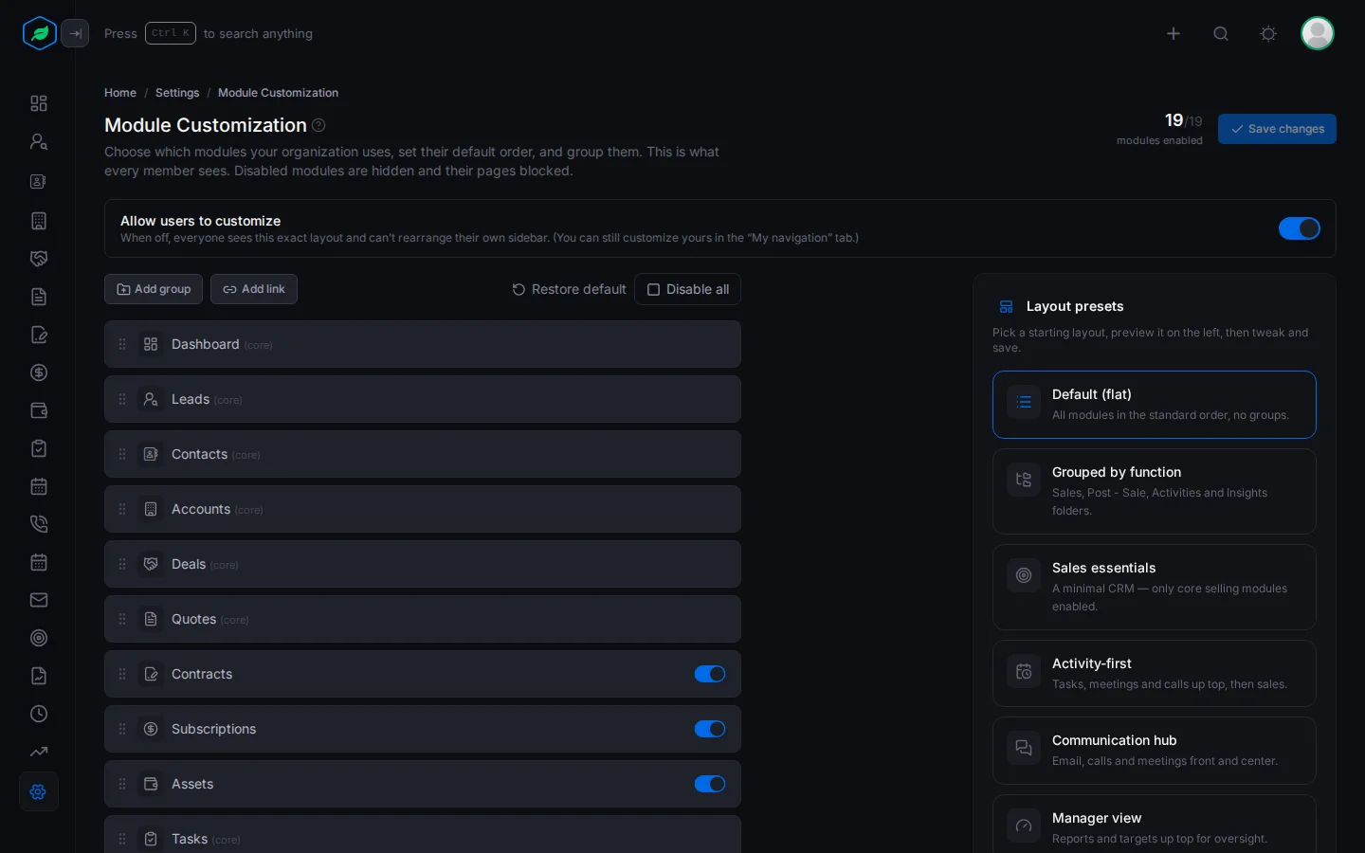
Task: Click the Accounts module row label
Action: pos(201,509)
